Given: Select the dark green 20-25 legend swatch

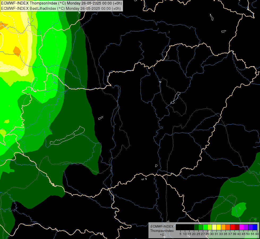Looking at the screenshot, I should [x=196, y=227].
